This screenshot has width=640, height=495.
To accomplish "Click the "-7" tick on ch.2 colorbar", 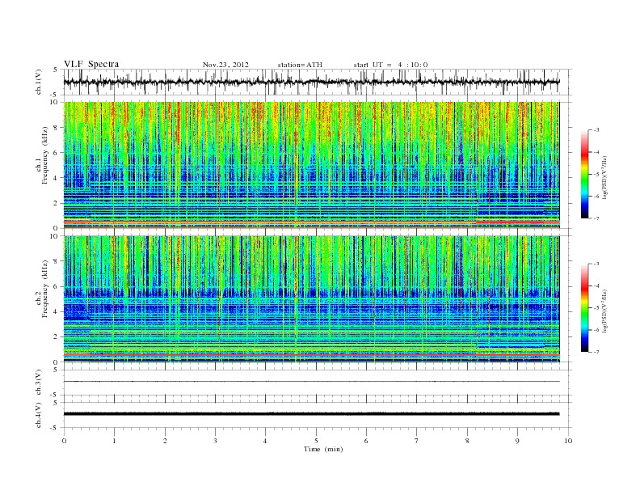I will (x=596, y=352).
